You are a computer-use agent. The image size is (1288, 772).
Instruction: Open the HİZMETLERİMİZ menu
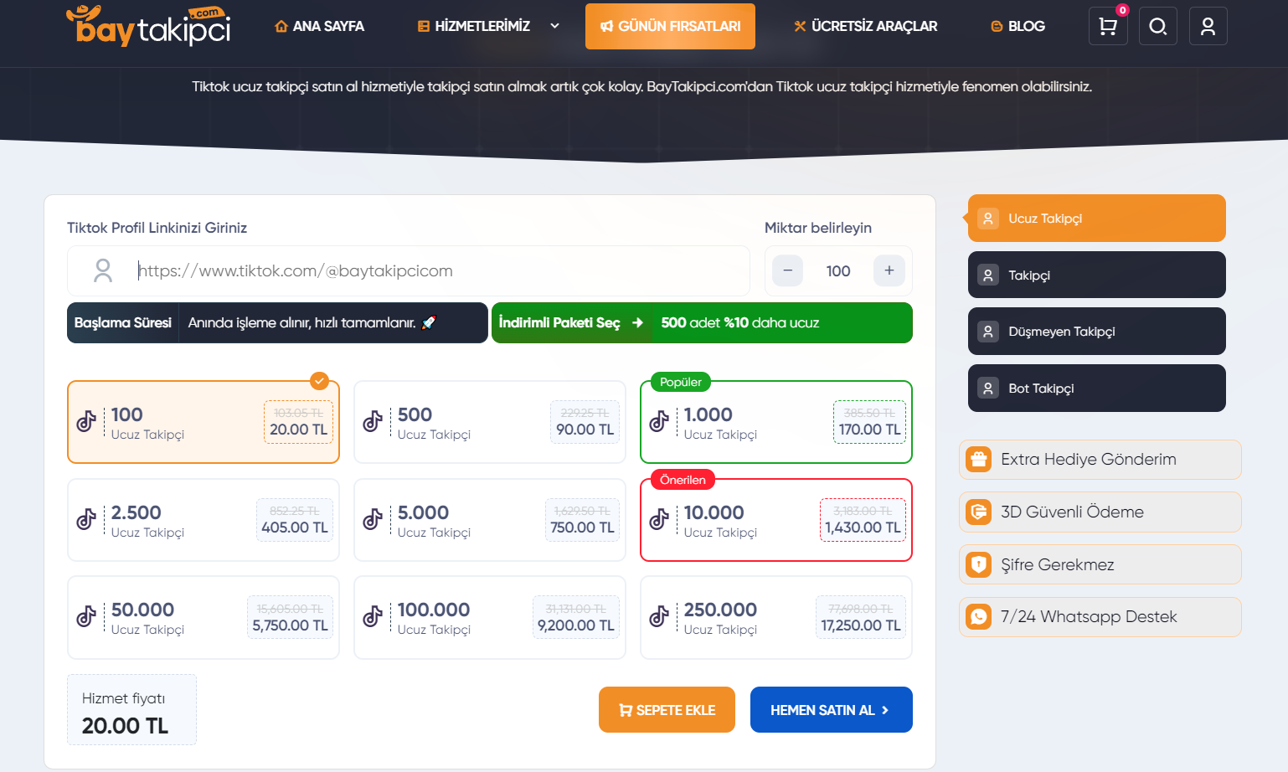coord(474,26)
